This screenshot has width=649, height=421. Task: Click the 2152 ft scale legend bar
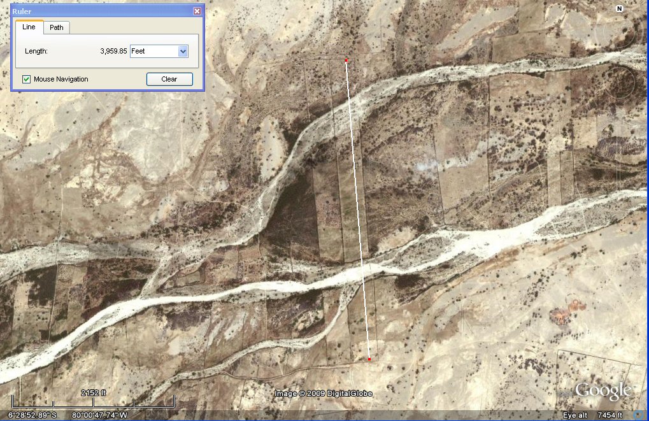tap(94, 403)
